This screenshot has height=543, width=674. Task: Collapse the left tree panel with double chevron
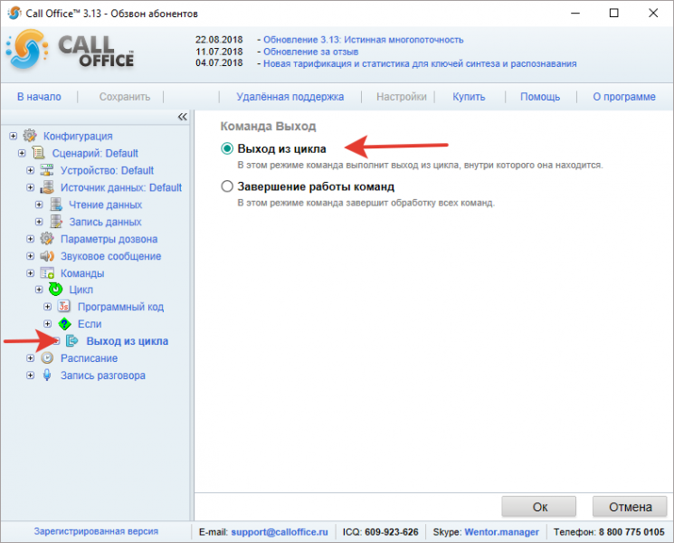click(182, 117)
